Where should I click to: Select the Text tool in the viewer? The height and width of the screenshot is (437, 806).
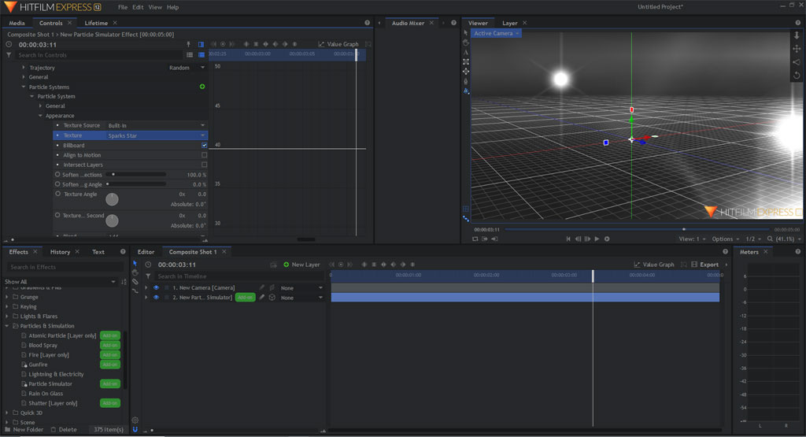click(466, 52)
